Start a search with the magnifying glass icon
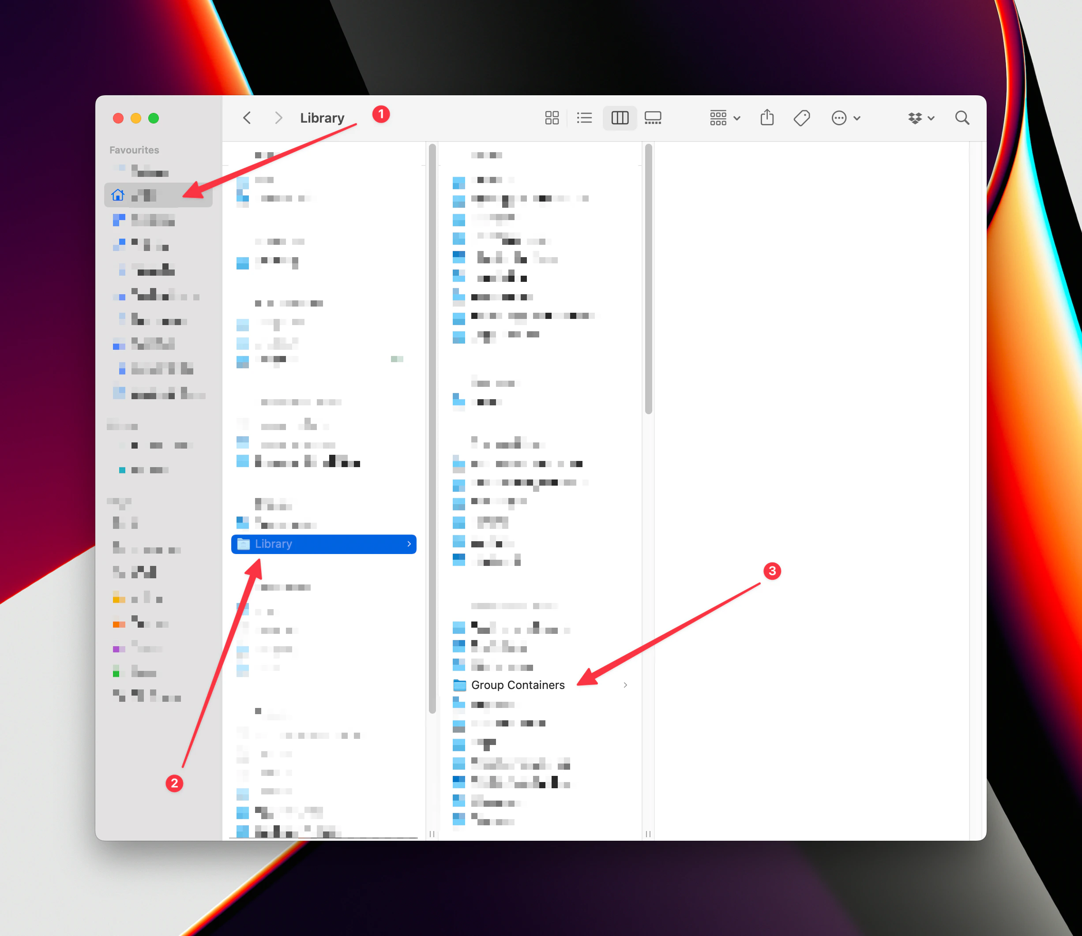Viewport: 1082px width, 936px height. click(x=962, y=117)
